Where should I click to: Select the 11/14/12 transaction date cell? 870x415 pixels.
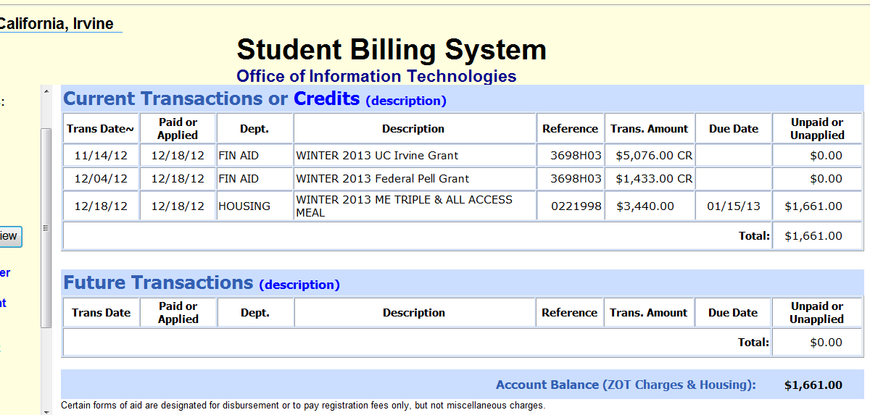coord(101,156)
